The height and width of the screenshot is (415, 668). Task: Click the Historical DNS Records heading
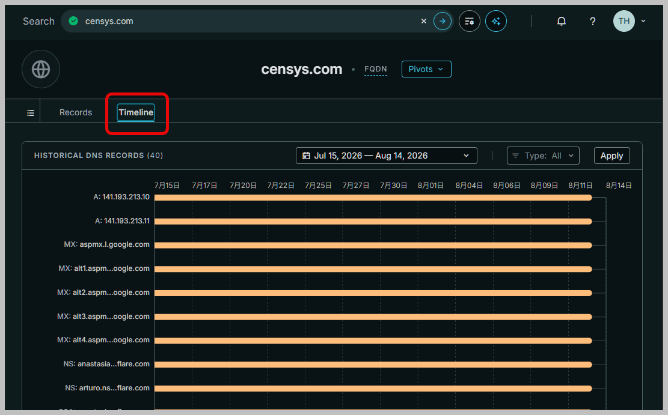pos(99,156)
